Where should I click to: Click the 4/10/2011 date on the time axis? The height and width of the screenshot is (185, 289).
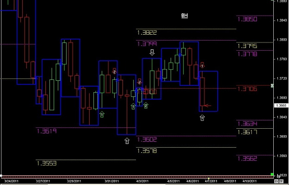tap(250, 181)
